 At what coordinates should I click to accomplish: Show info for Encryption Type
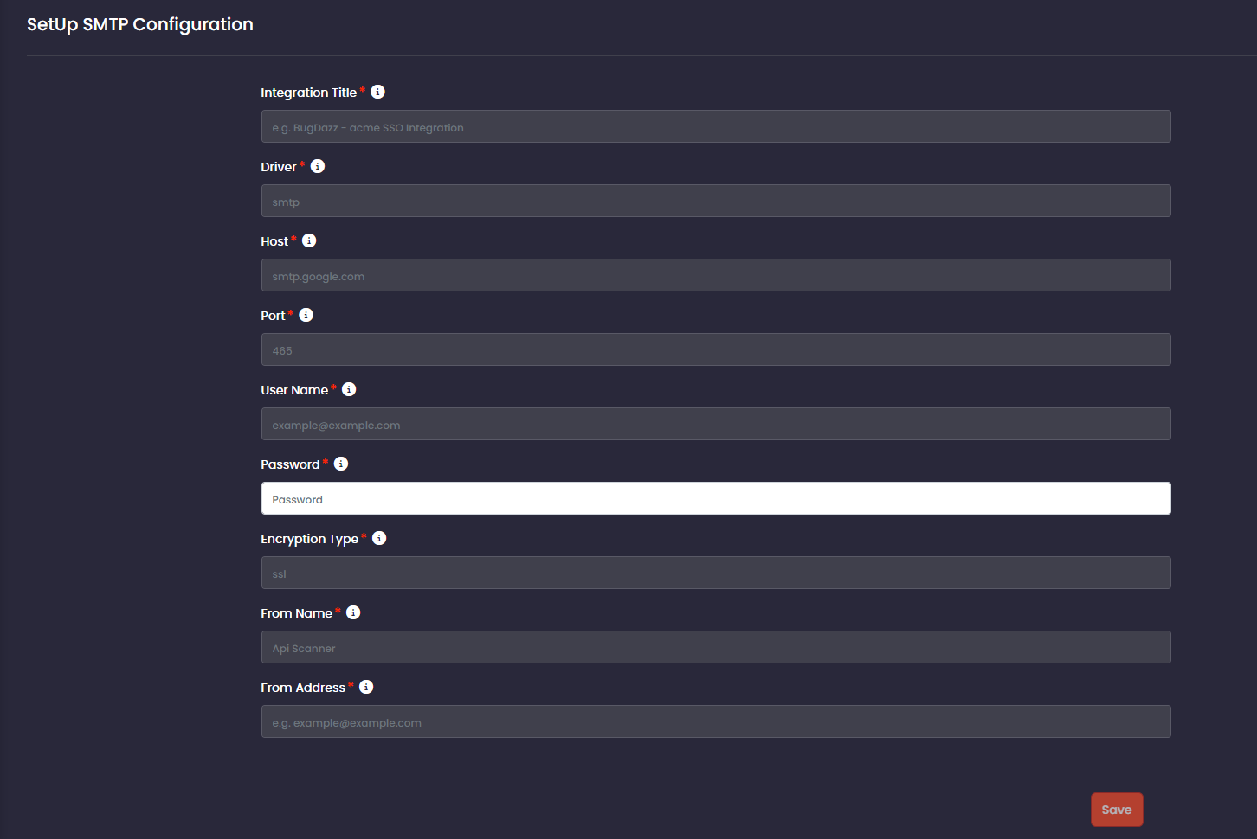pyautogui.click(x=379, y=538)
